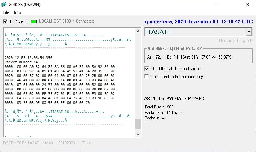
Task: Click the timestamp 2020-12-03 12:06:54.390
Action: click(x=28, y=57)
